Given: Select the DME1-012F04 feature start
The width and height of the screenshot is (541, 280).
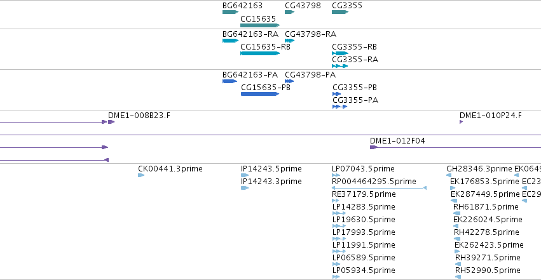Looking at the screenshot, I should [x=374, y=147].
